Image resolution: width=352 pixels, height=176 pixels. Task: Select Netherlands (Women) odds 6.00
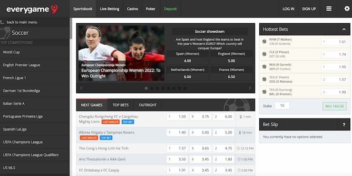tap(187, 77)
